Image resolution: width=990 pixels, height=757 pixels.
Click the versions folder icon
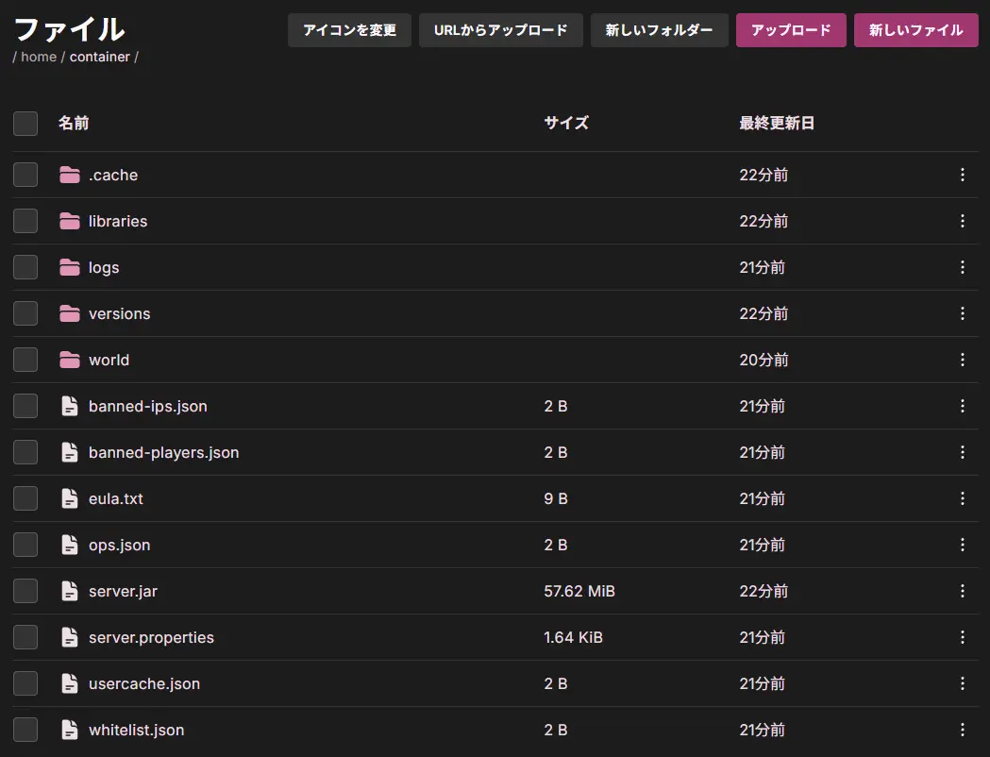tap(70, 313)
